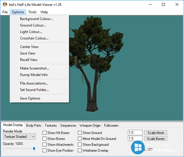Click Recall View entry

tap(39, 60)
